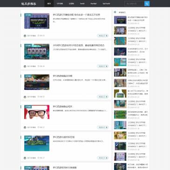Open the last item in the top navigation bar
The height and width of the screenshot is (170, 170).
tap(106, 3)
